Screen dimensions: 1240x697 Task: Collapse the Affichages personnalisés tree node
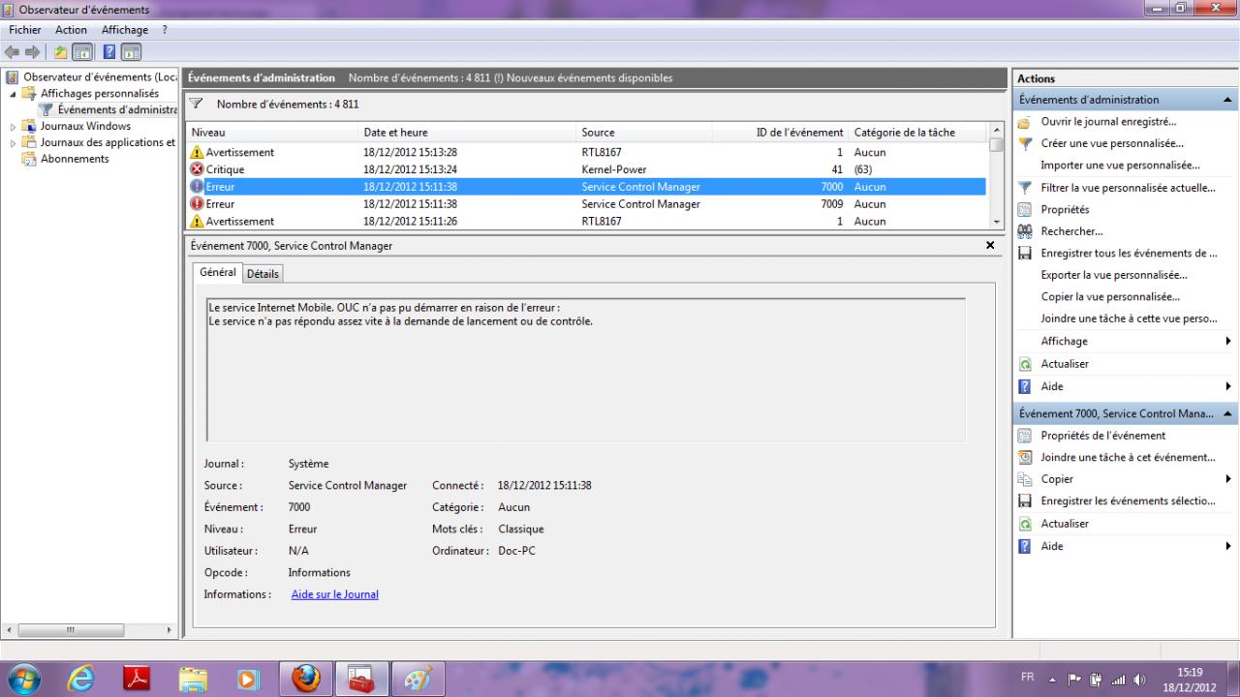click(x=14, y=94)
